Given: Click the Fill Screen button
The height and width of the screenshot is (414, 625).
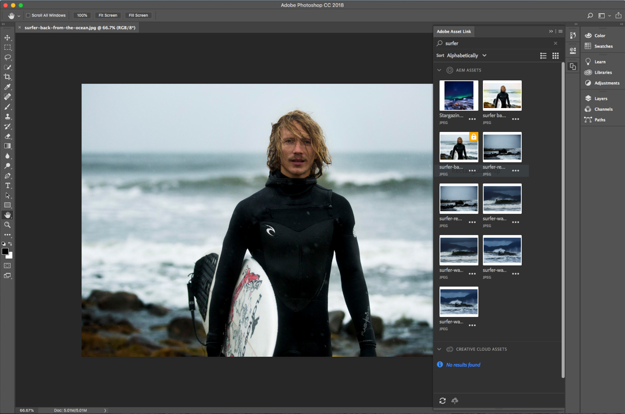Looking at the screenshot, I should (138, 15).
